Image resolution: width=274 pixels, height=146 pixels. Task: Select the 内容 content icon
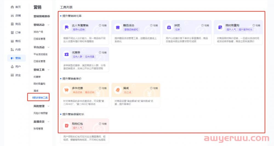coord(12,50)
